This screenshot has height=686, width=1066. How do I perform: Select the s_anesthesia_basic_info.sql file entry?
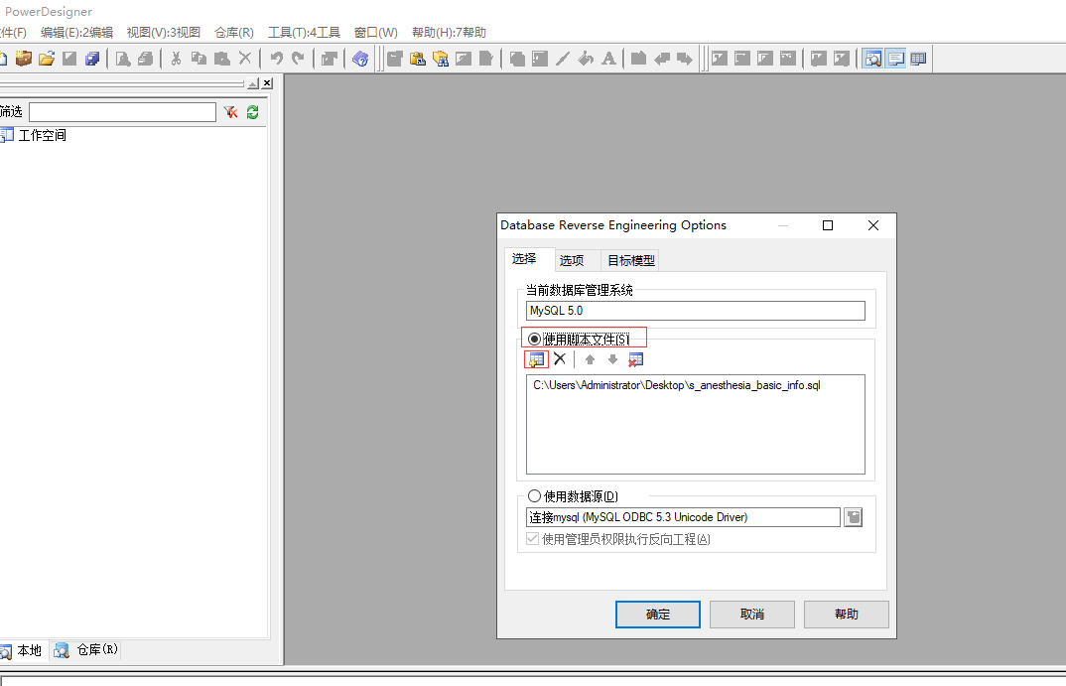(677, 385)
